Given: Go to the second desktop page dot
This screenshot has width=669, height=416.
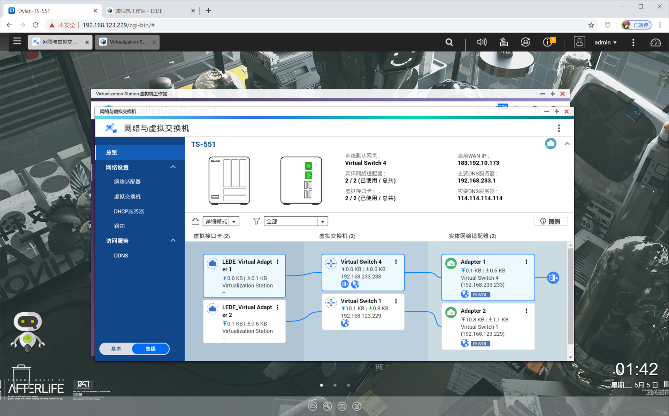Looking at the screenshot, I should [x=335, y=385].
